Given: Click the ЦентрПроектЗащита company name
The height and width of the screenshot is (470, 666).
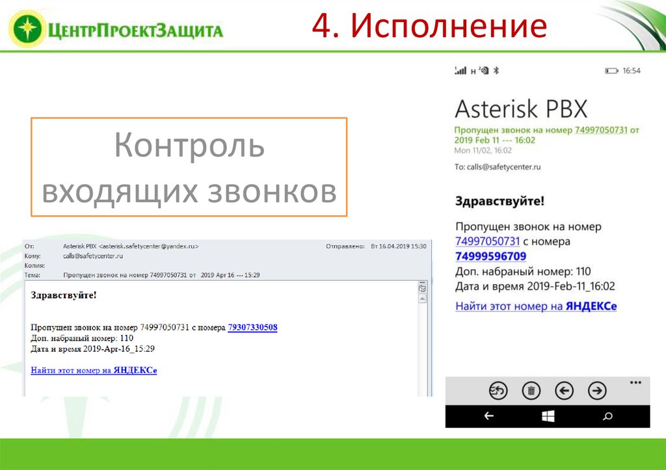Looking at the screenshot, I should (135, 31).
